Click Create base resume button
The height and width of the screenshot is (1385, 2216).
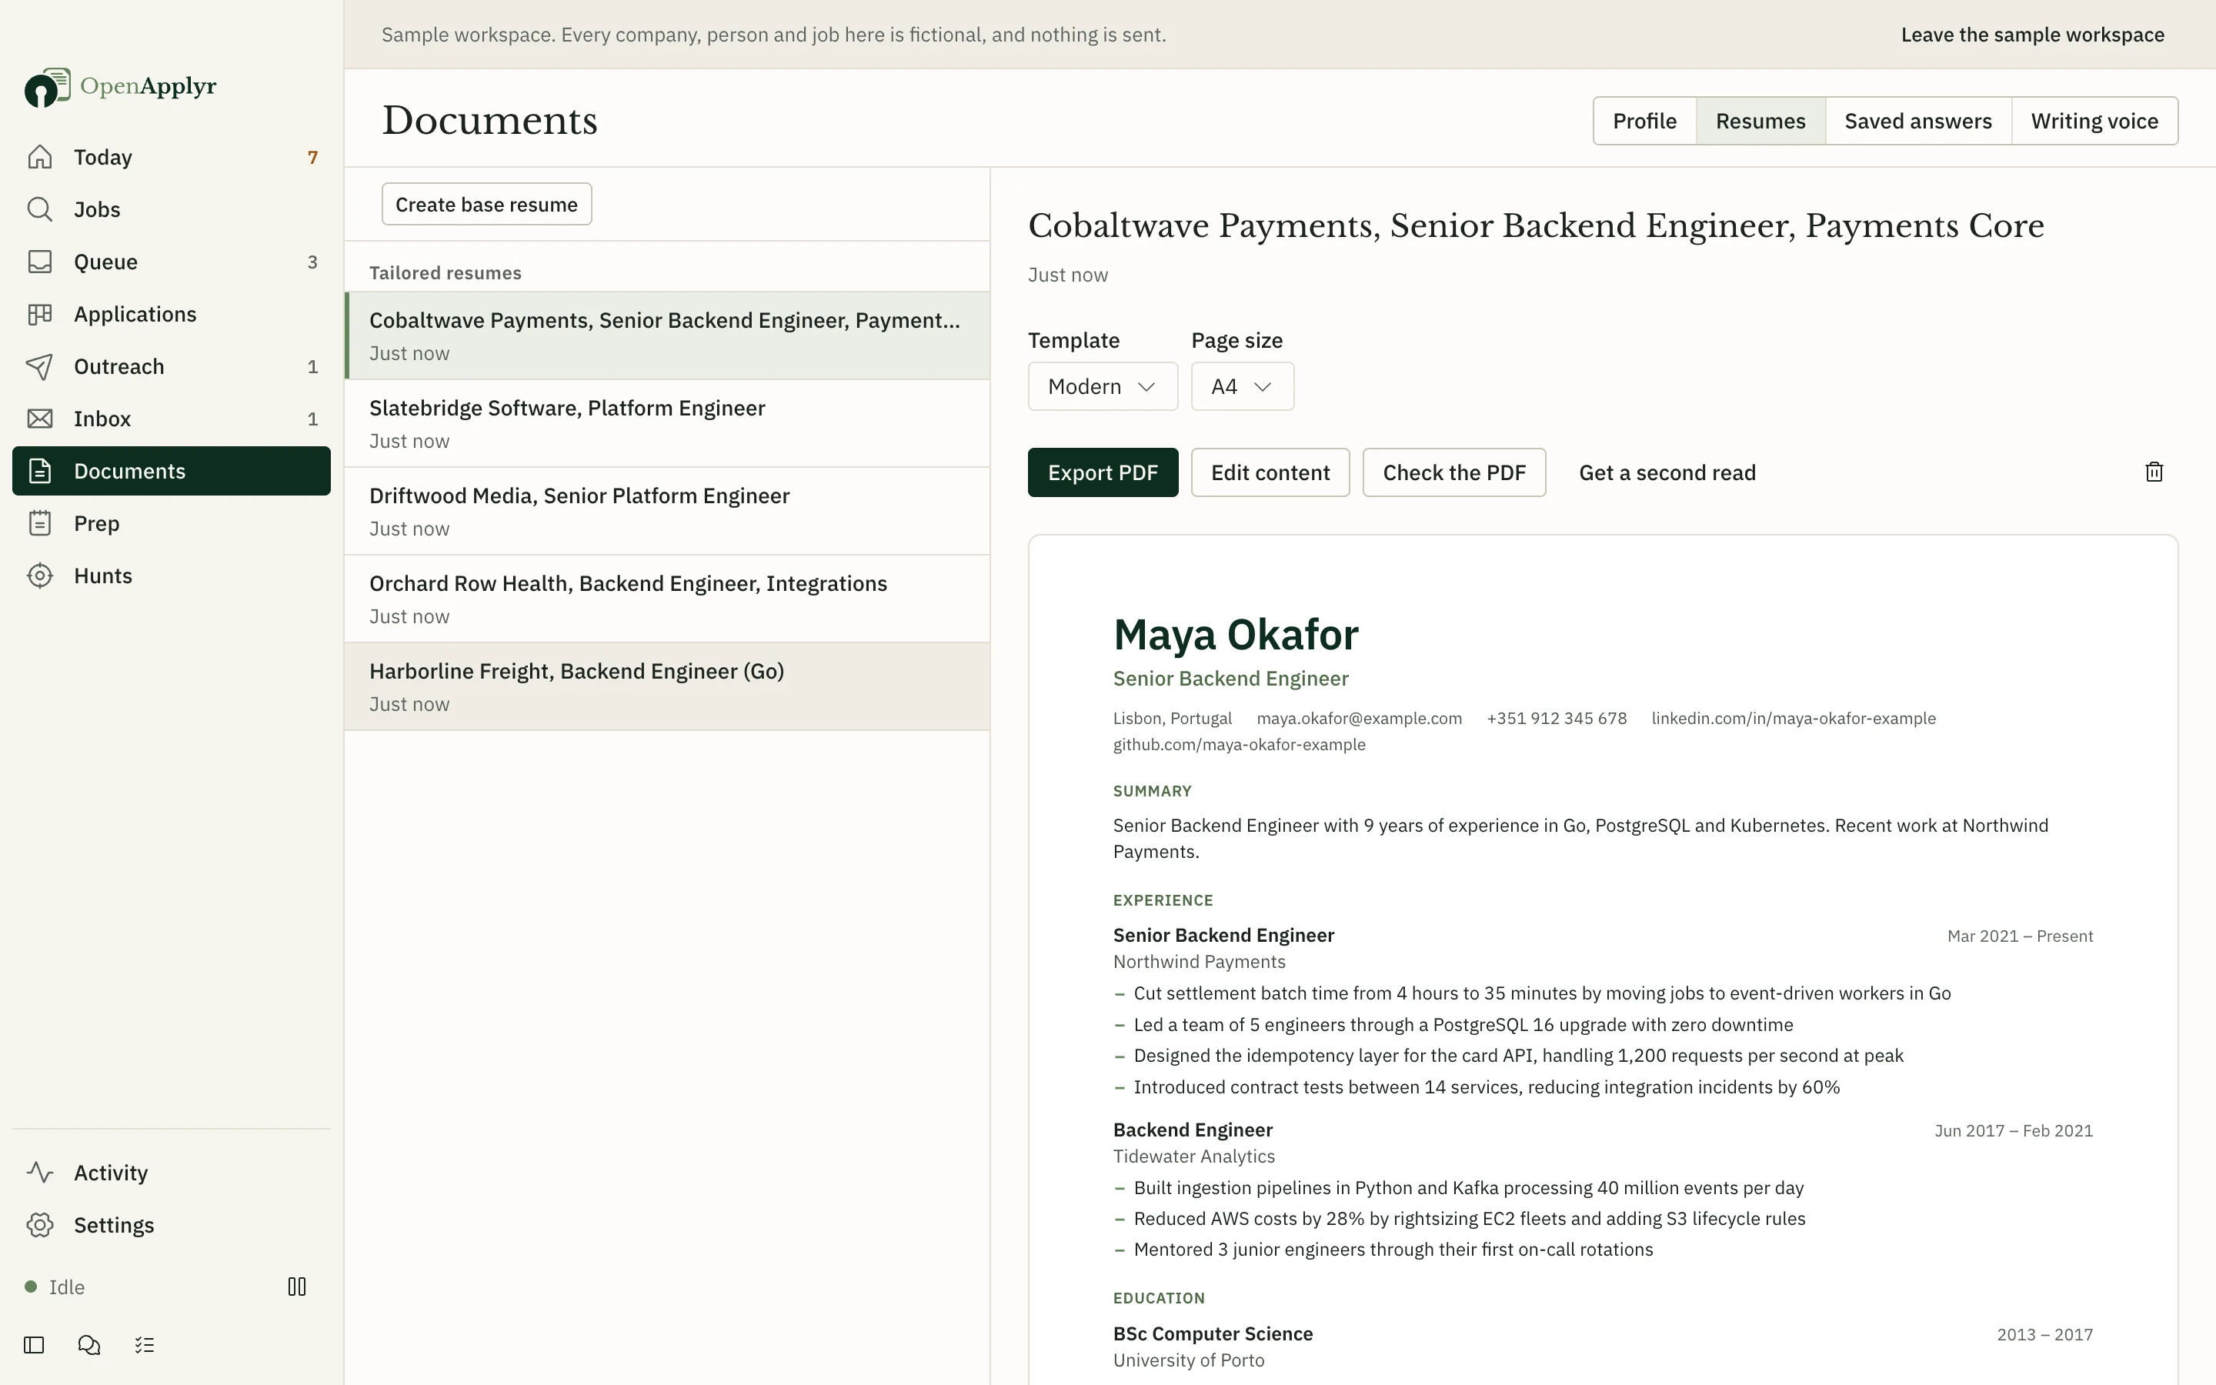click(x=486, y=204)
